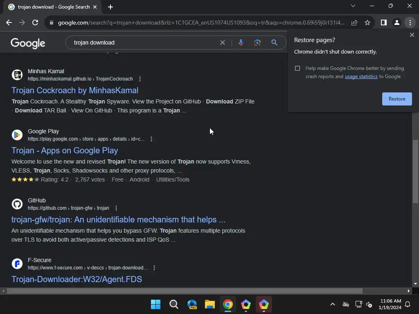Click the GitHub site favicon
419x314 pixels.
pyautogui.click(x=17, y=204)
